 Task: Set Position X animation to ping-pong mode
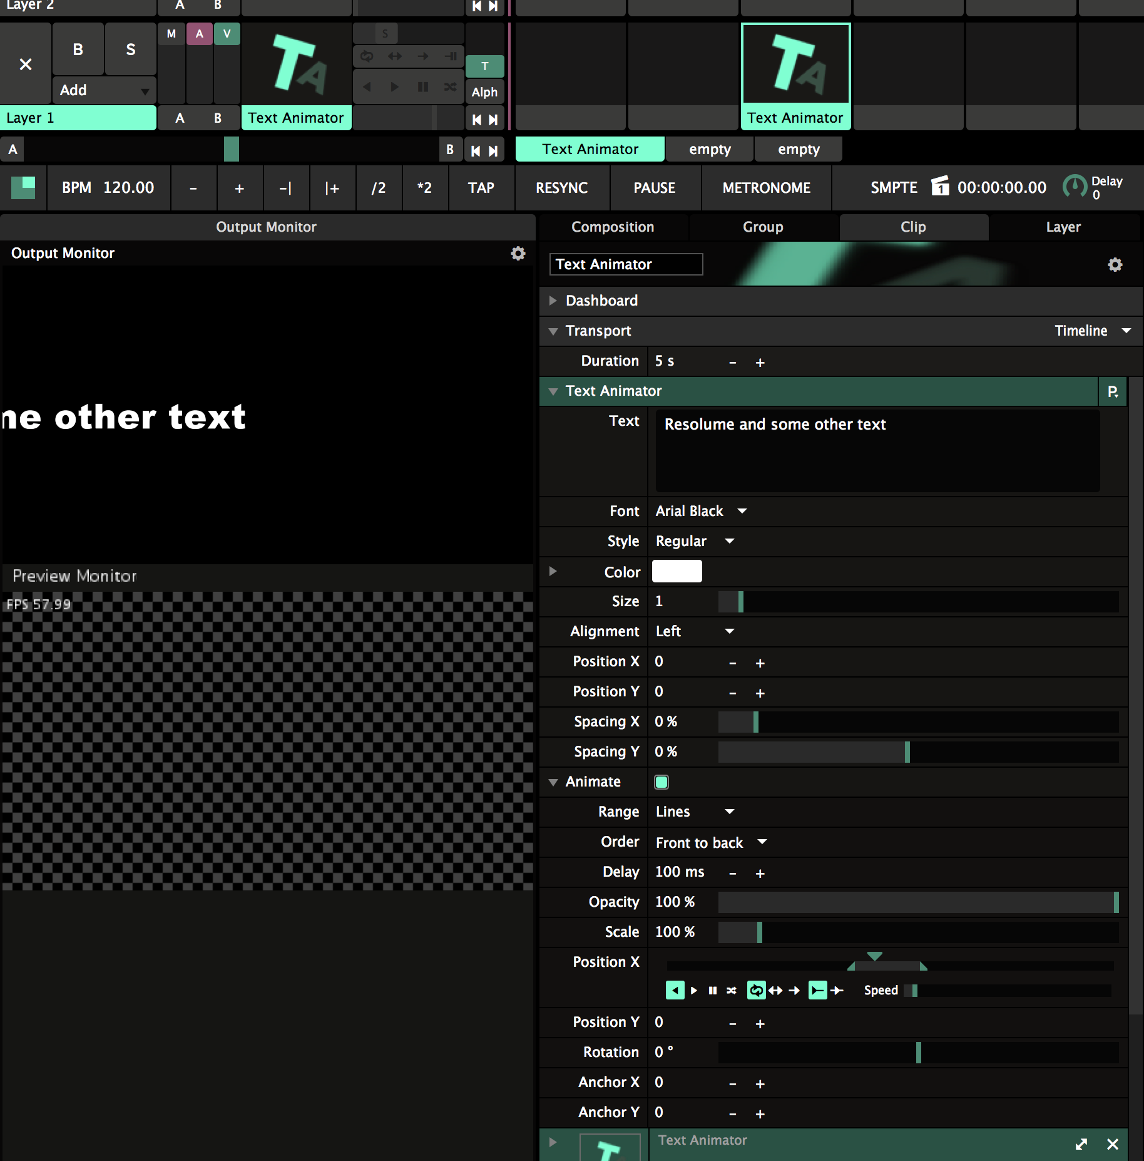[775, 990]
